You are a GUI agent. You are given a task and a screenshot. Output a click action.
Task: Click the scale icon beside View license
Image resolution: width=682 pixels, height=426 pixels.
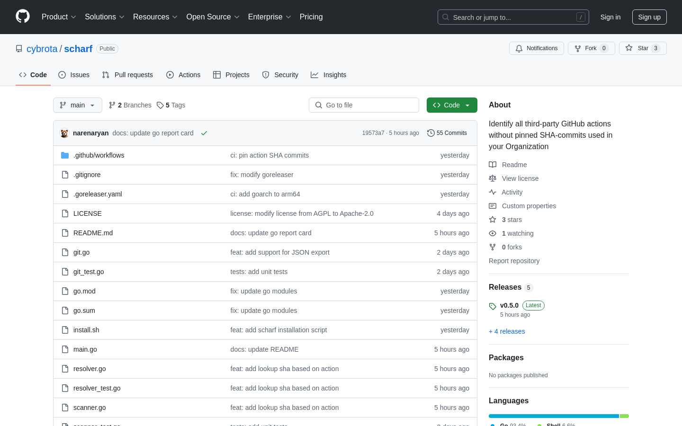click(493, 178)
